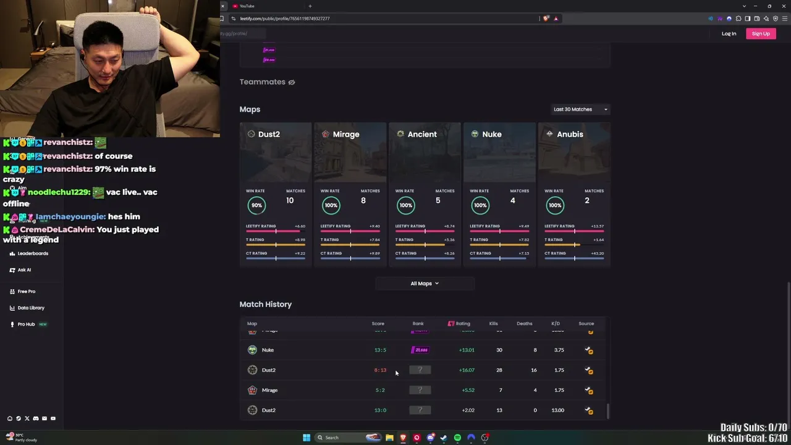Click the source icon on the Nuke match row
791x445 pixels.
(589, 350)
